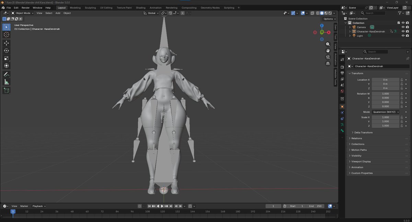Image resolution: width=412 pixels, height=222 pixels.
Task: Open the rotation Mode Quaternion dropdown
Action: pos(386,112)
